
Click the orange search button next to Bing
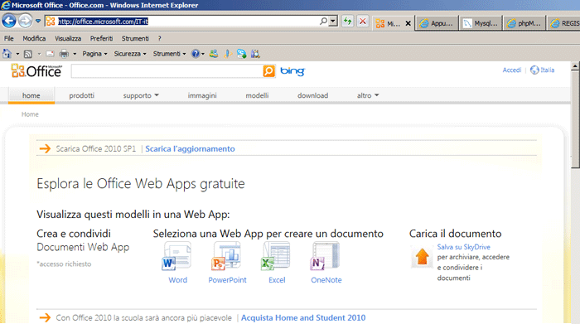[269, 71]
